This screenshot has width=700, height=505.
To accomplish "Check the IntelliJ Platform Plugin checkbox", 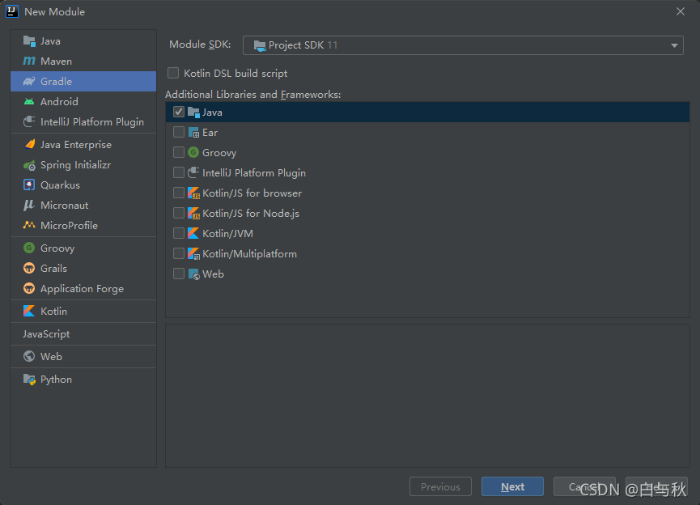I will coord(179,172).
